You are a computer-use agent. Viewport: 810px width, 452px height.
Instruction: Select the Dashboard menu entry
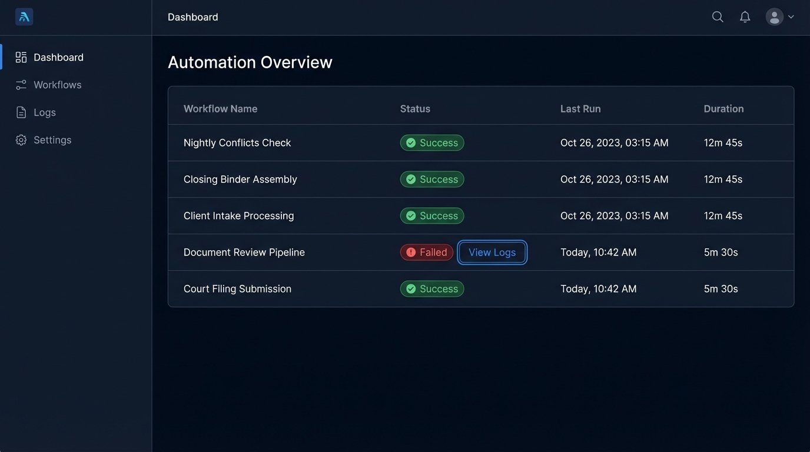point(58,56)
